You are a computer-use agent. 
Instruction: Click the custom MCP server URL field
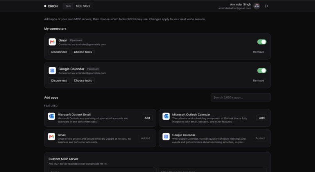[212, 170]
